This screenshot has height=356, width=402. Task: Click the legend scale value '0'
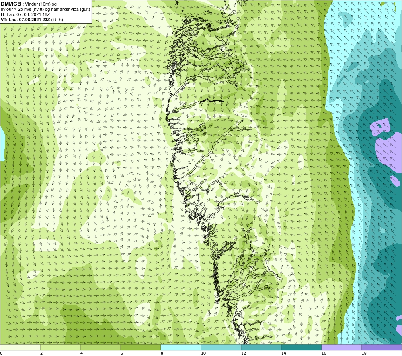point(1,353)
